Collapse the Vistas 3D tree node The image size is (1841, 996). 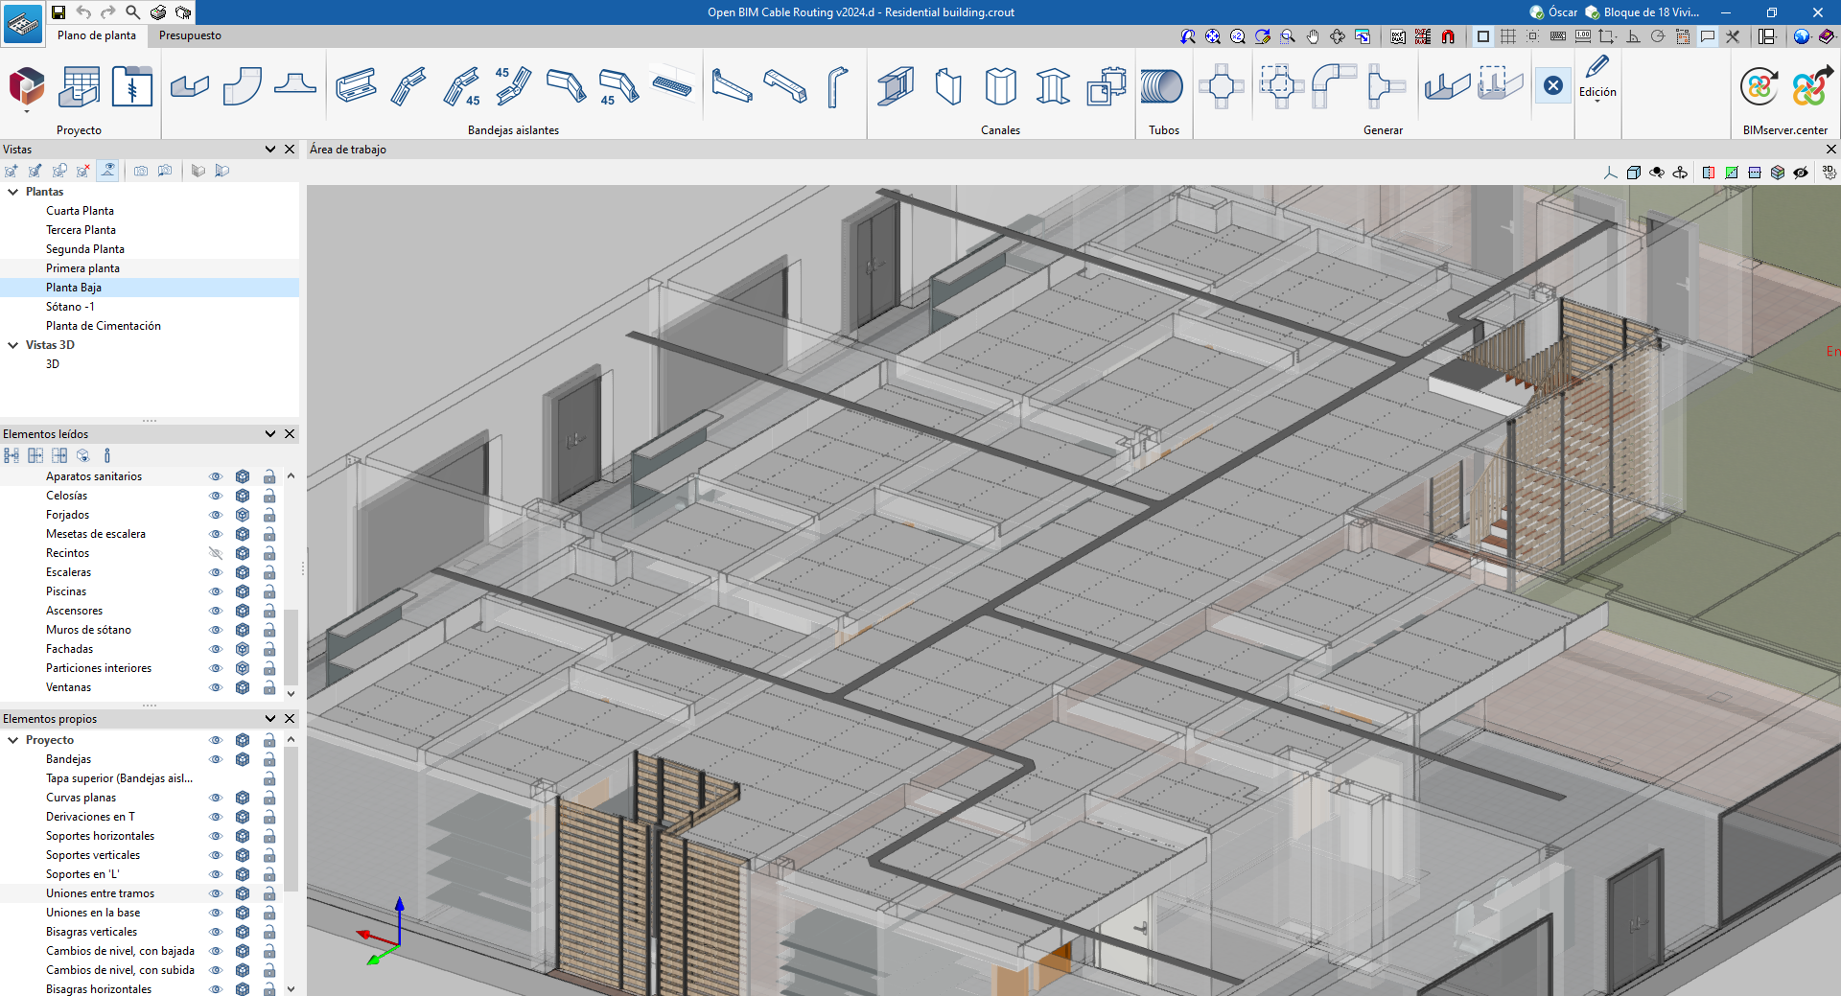tap(12, 344)
